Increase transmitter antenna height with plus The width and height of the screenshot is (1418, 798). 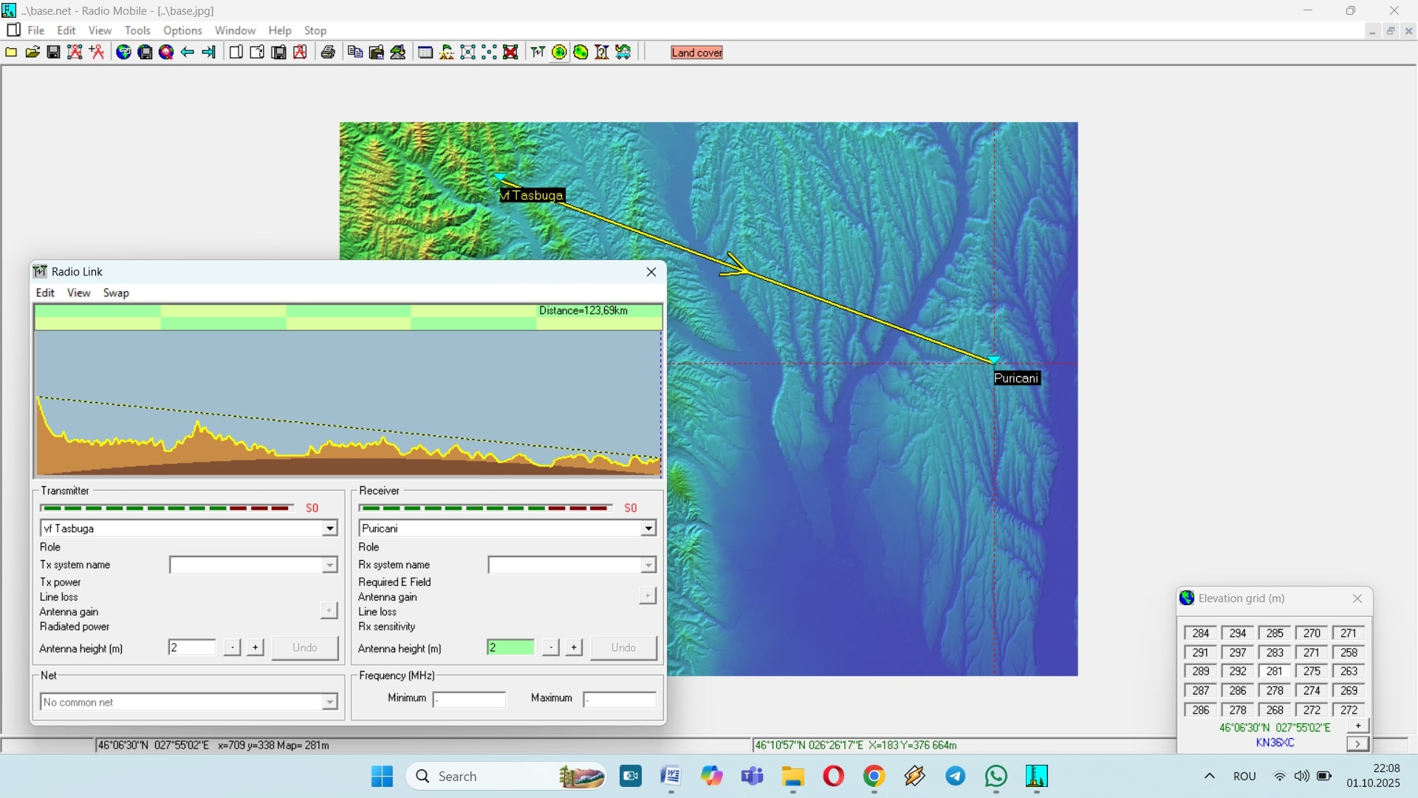pos(255,647)
